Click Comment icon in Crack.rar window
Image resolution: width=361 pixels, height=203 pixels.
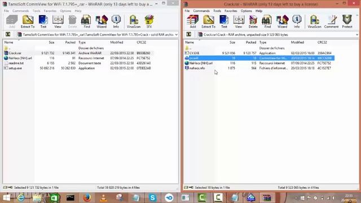(331, 21)
